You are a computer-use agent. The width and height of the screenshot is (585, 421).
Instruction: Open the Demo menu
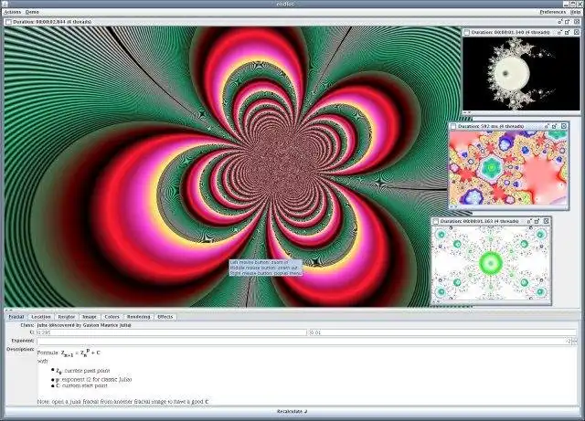32,12
